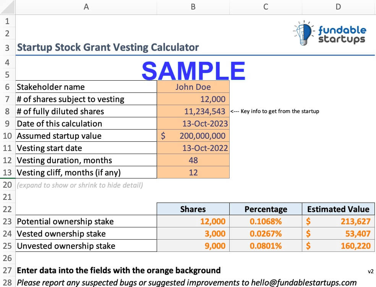This screenshot has height=287, width=376.
Task: Select the vesting cliff months input cell
Action: (193, 172)
